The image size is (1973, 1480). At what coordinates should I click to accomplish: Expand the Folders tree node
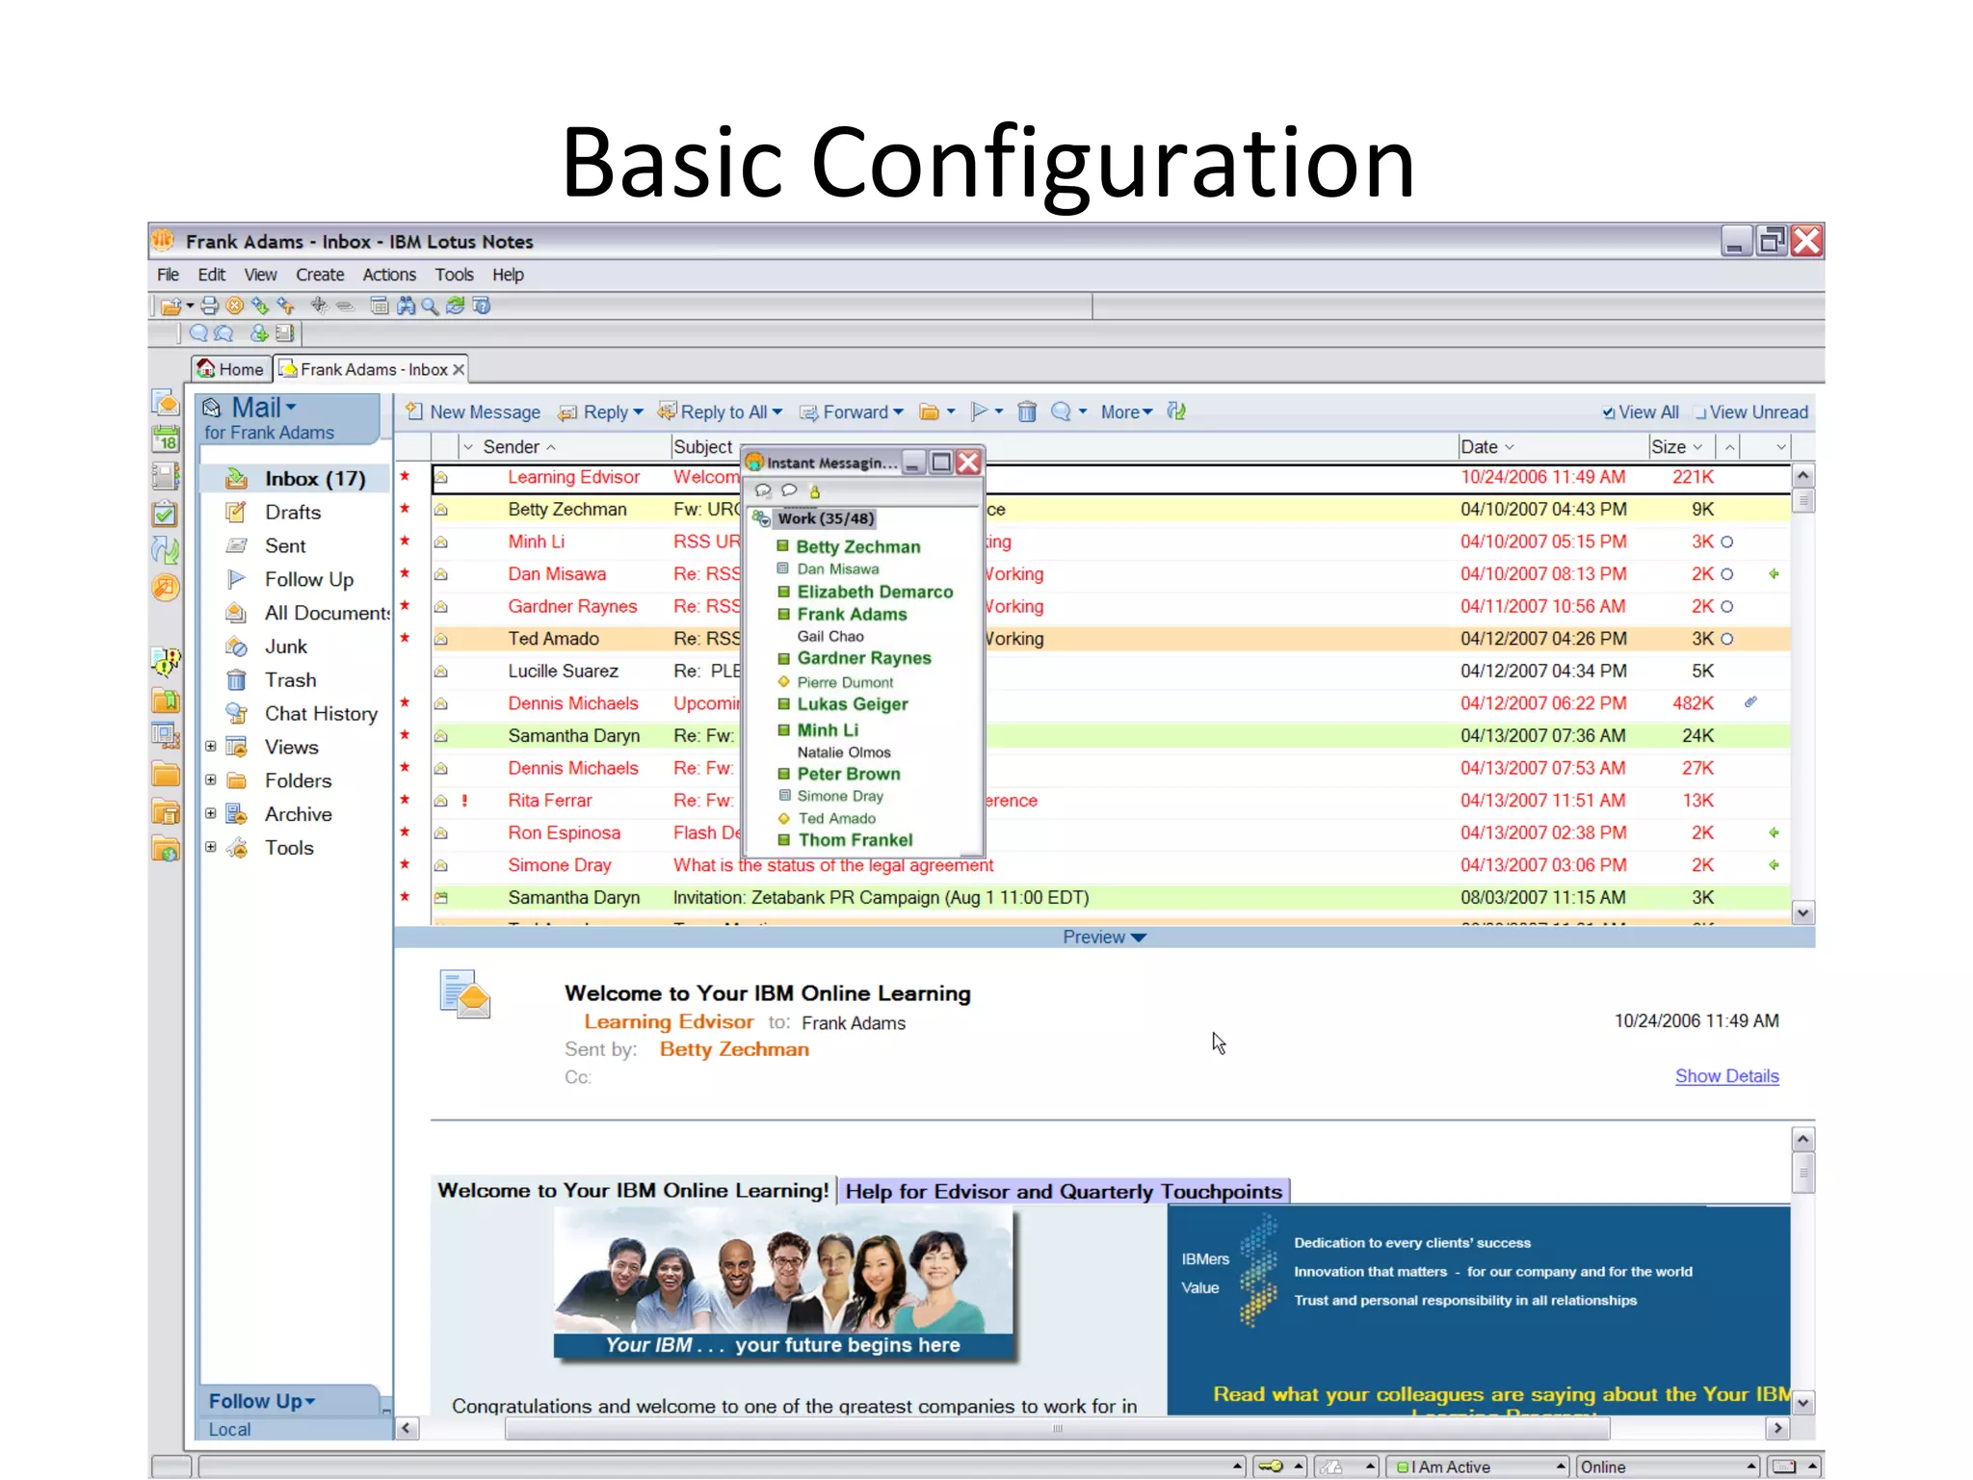tap(210, 780)
